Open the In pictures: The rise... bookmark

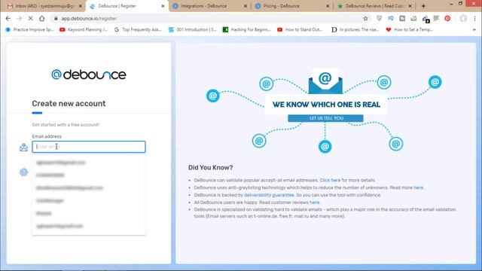point(355,29)
